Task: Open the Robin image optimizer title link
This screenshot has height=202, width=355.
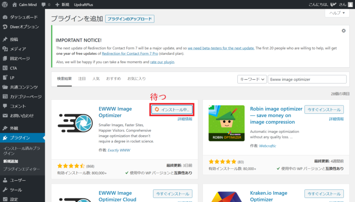Action: point(276,116)
